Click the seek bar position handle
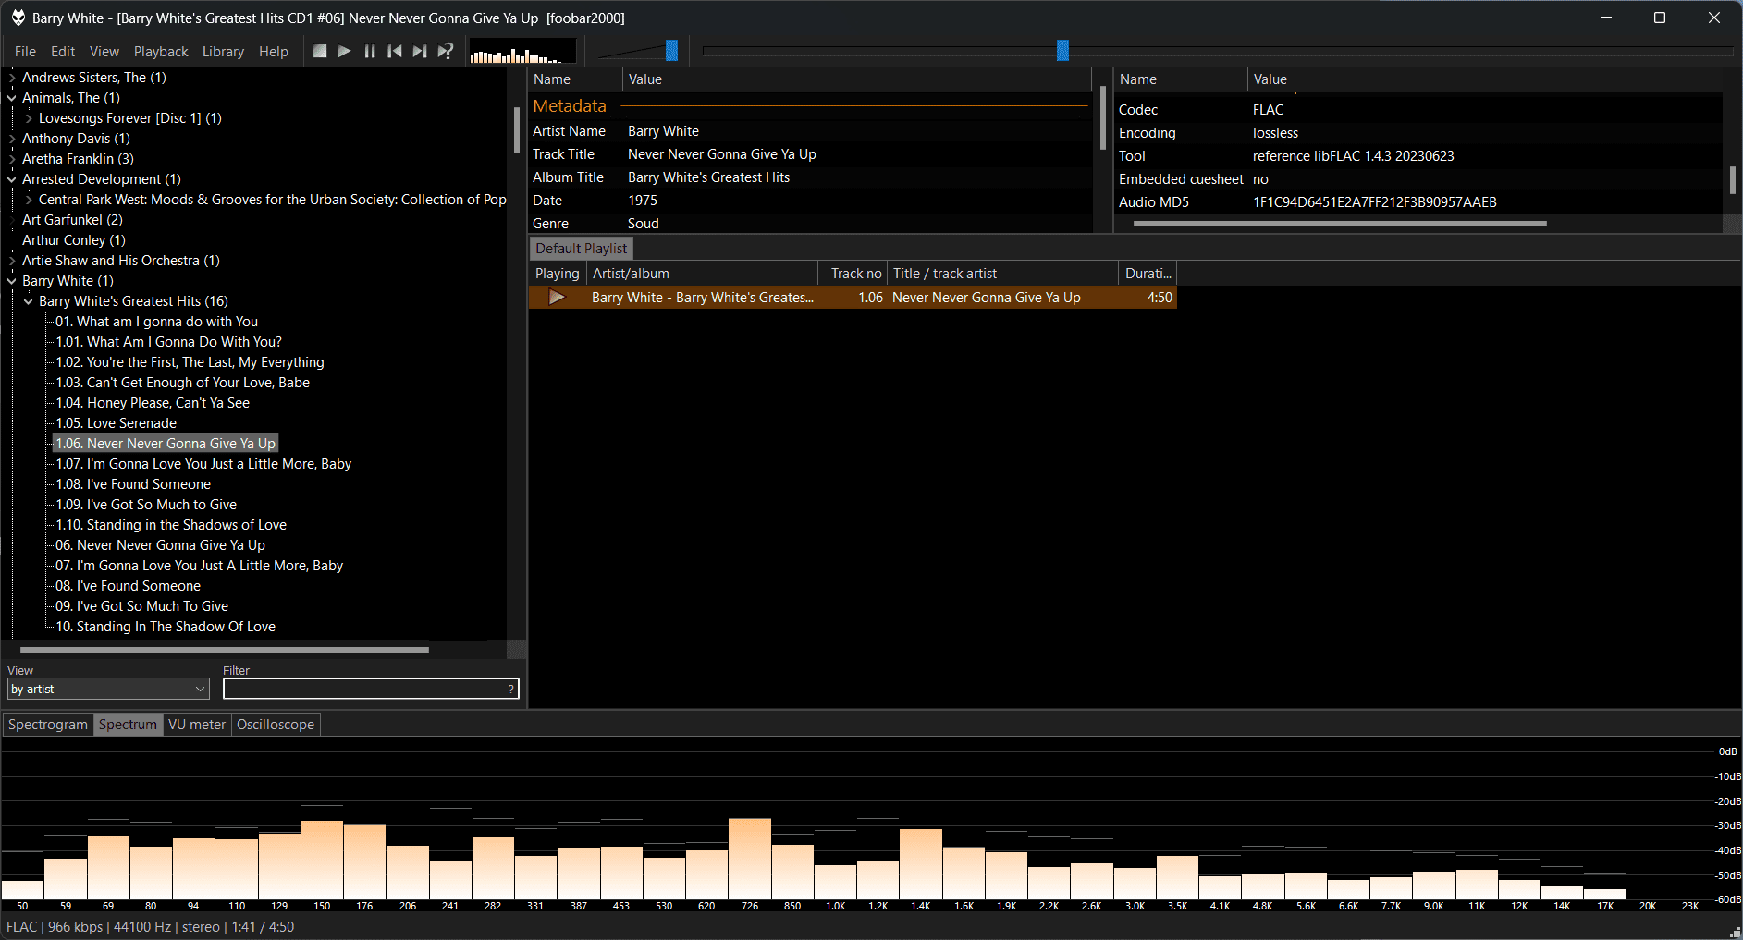 [1063, 51]
